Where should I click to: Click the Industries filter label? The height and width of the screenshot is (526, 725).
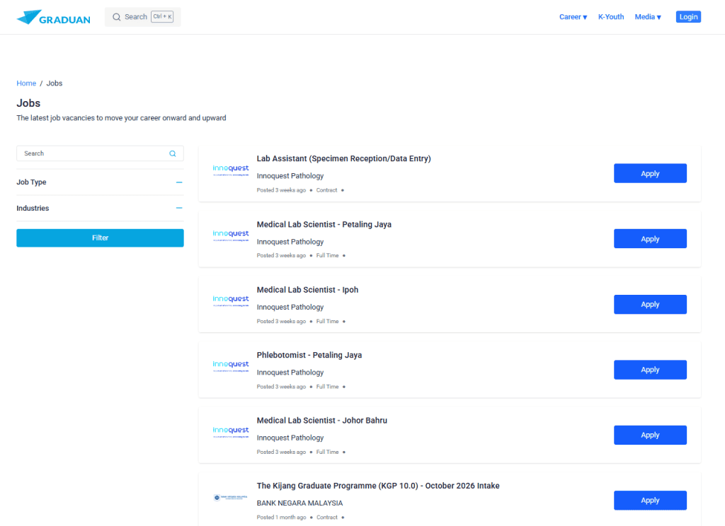33,209
